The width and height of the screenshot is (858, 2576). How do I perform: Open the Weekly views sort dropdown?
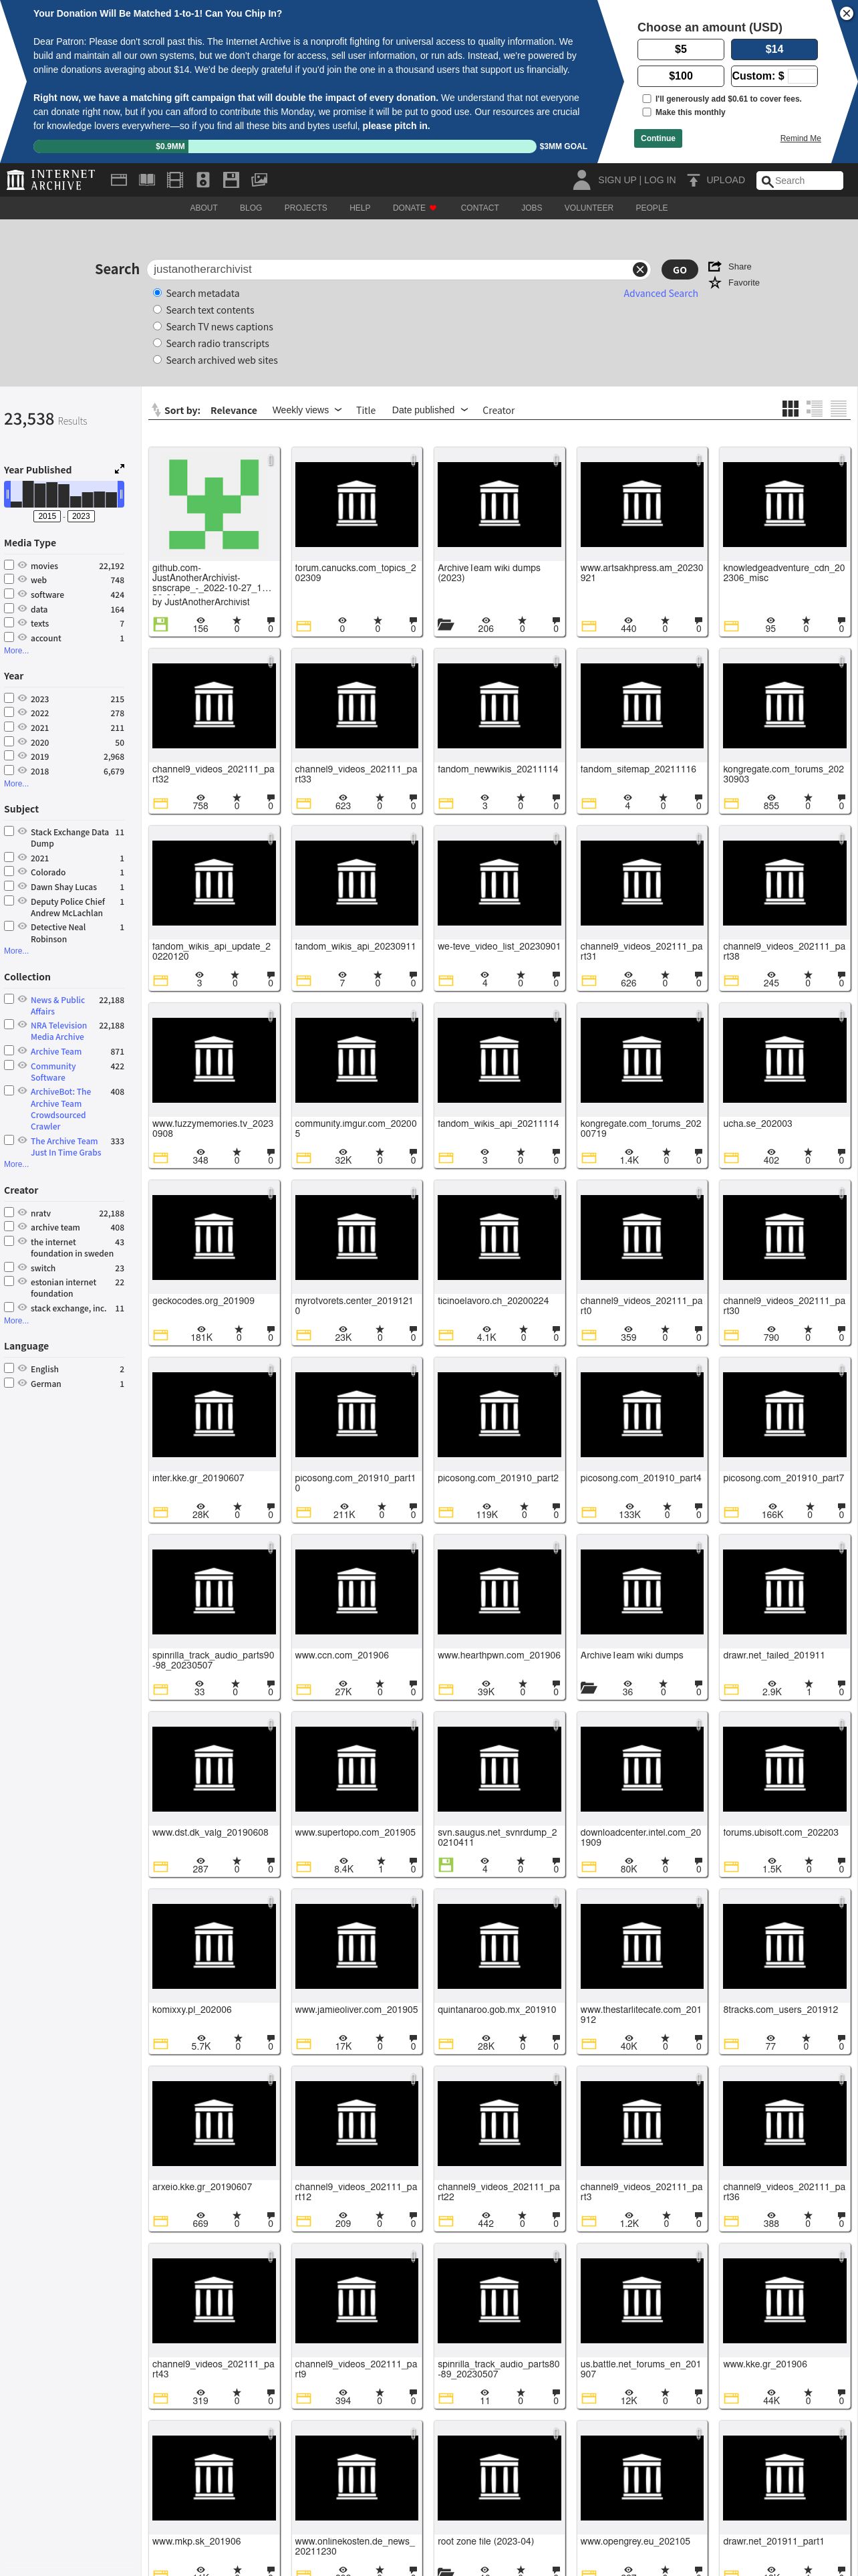tap(307, 410)
